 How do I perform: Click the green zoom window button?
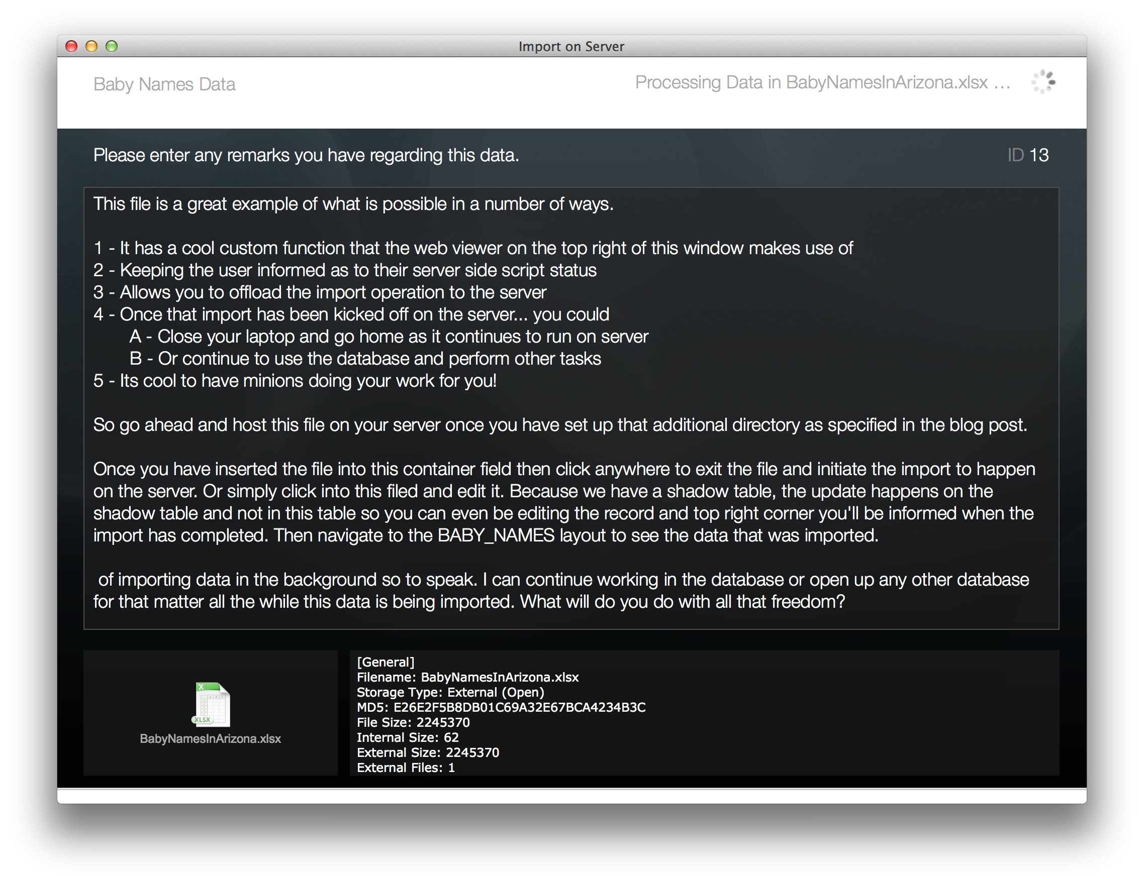112,46
